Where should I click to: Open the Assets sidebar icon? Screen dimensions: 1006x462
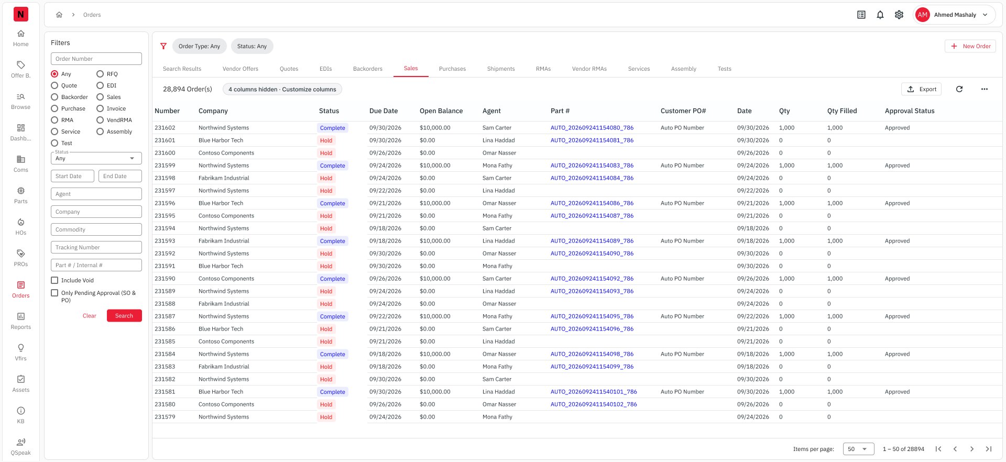(x=21, y=379)
